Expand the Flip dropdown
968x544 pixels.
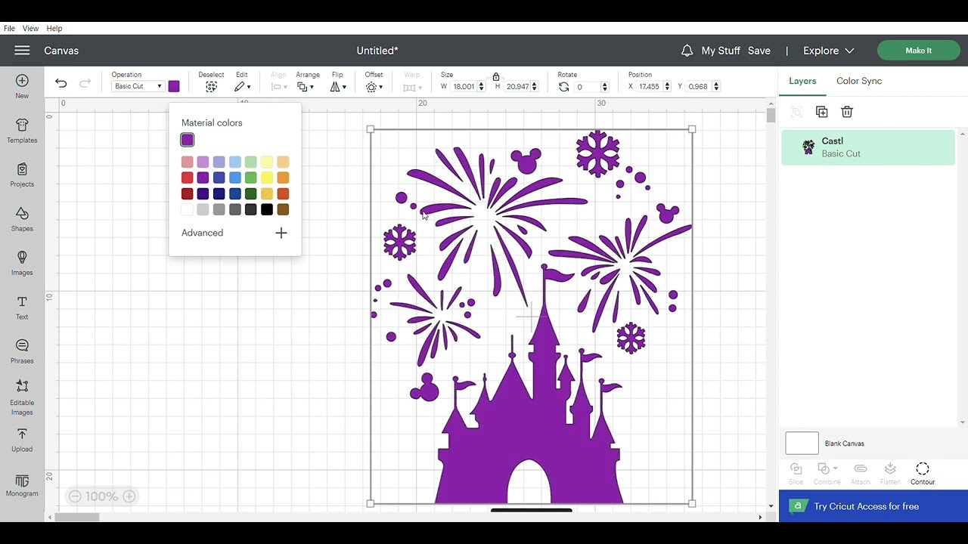point(338,87)
